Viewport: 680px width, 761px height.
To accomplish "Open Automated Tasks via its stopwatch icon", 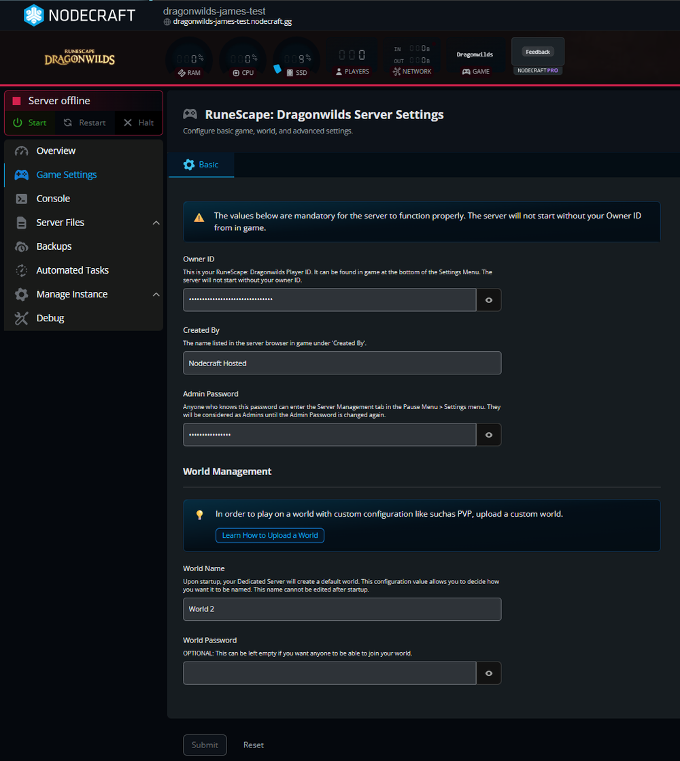I will point(21,270).
